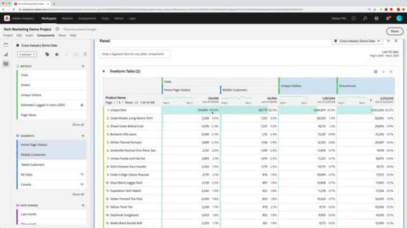Open the Components icon in left rail

[x=6, y=64]
